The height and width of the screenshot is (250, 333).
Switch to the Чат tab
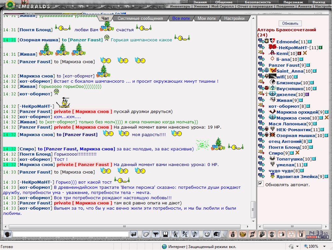(x=105, y=18)
